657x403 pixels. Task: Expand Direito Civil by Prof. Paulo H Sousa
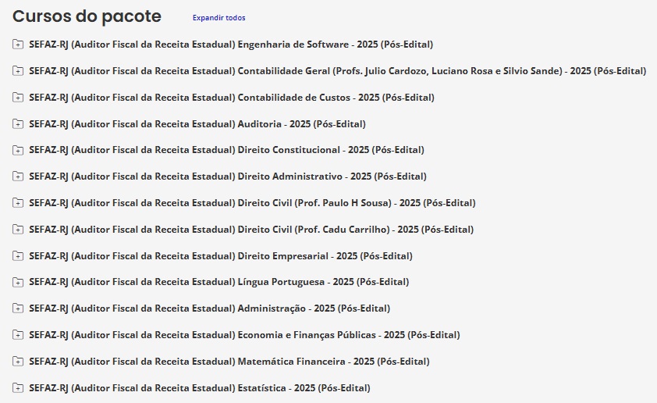(x=18, y=203)
